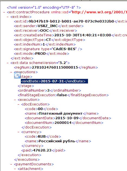Click the ext:mode value PROD
The width and height of the screenshot is (127, 171).
pyautogui.click(x=40, y=54)
